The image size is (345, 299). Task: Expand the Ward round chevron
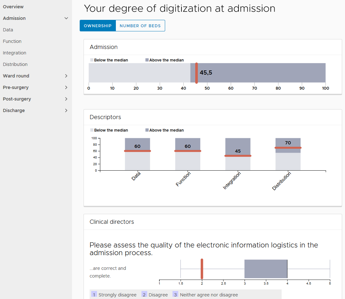tap(66, 76)
